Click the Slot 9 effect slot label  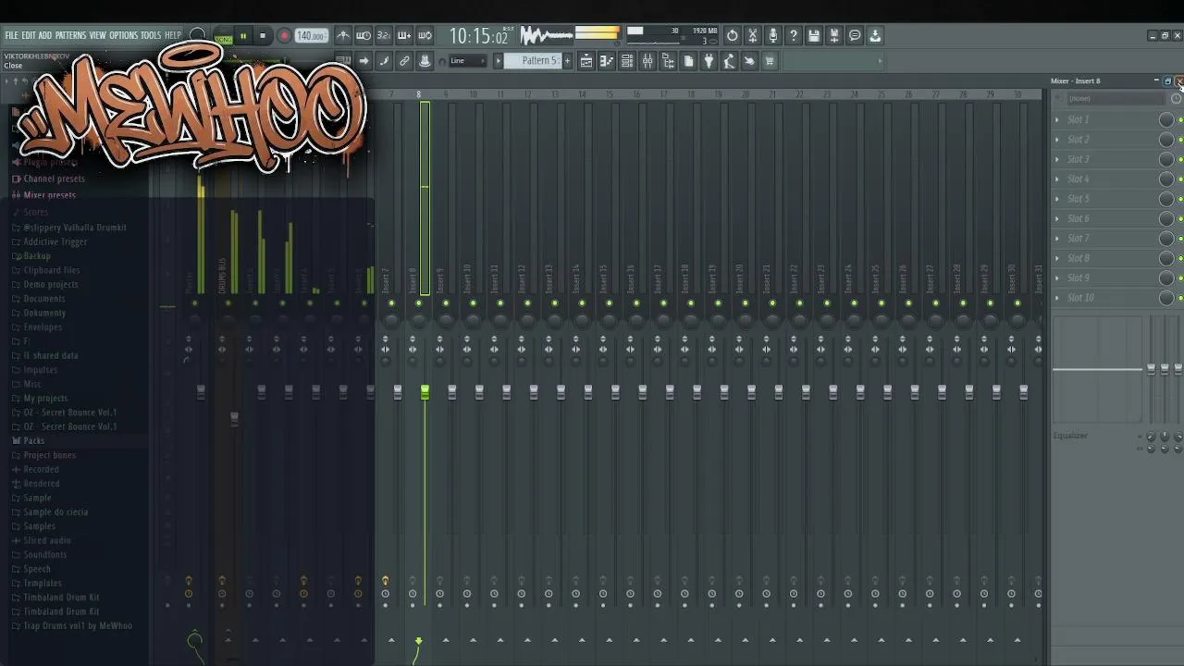pos(1079,278)
